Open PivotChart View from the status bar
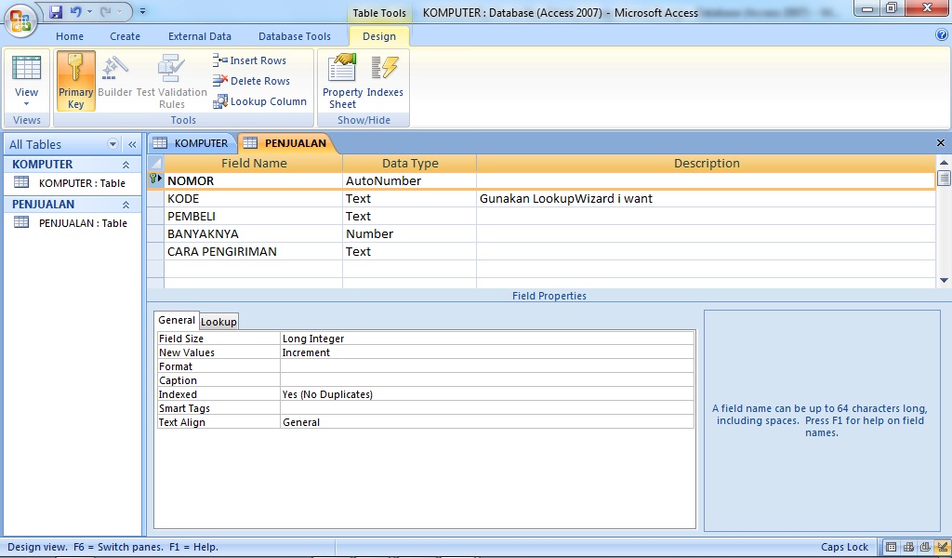Image resolution: width=952 pixels, height=558 pixels. click(x=926, y=547)
